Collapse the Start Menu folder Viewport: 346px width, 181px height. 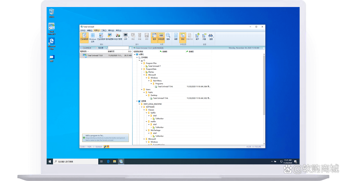(149, 81)
